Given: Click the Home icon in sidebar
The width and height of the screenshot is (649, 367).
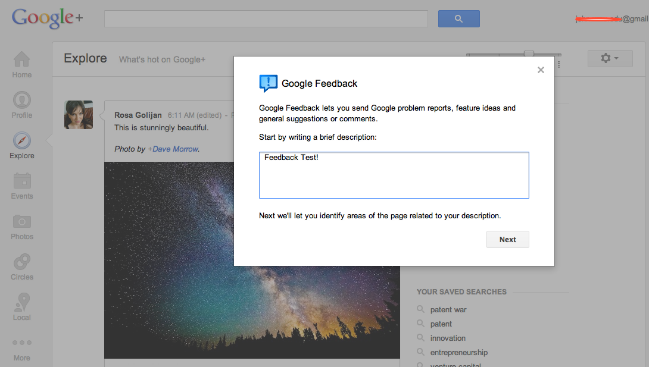Looking at the screenshot, I should 21,59.
